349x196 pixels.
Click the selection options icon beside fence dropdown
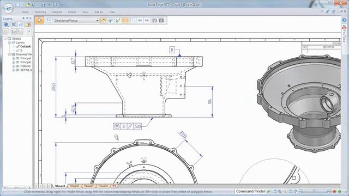pos(49,21)
